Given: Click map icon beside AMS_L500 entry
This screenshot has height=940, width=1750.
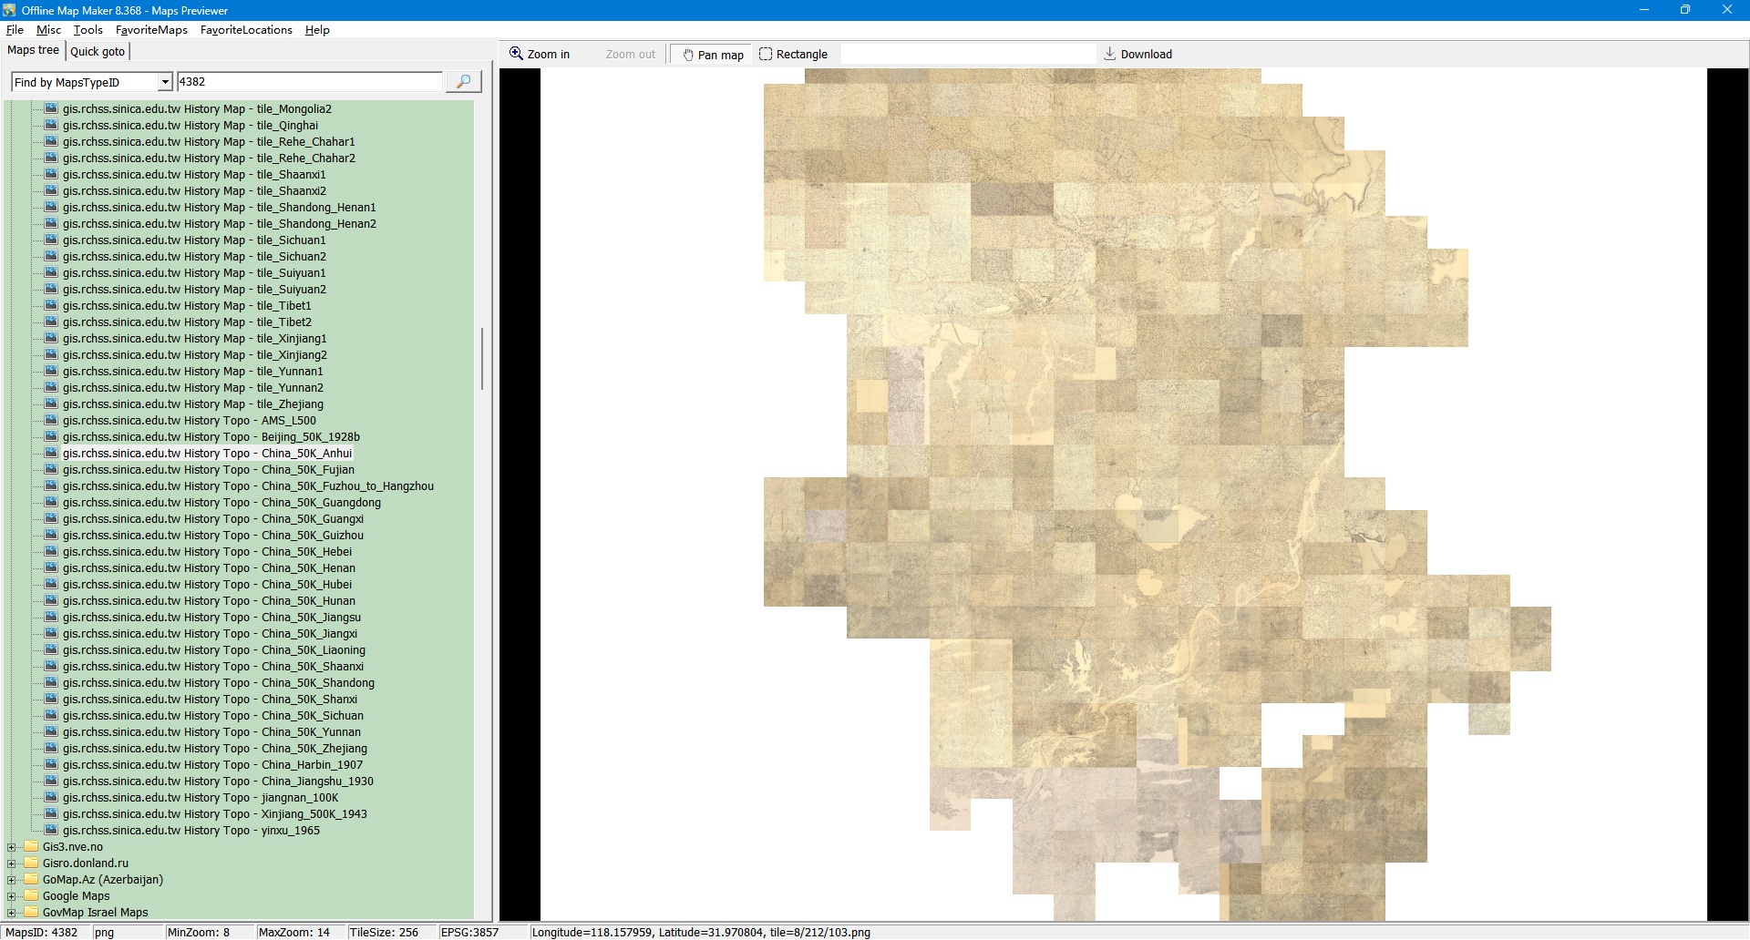Looking at the screenshot, I should coord(51,420).
